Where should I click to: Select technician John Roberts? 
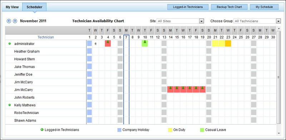[x=24, y=98]
